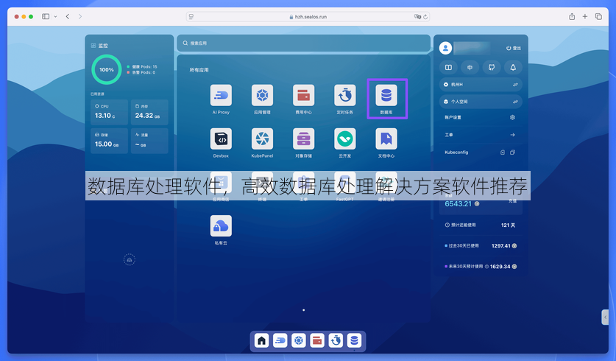Image resolution: width=616 pixels, height=361 pixels.
Task: Switch region 杭州H selector
Action: [481, 85]
